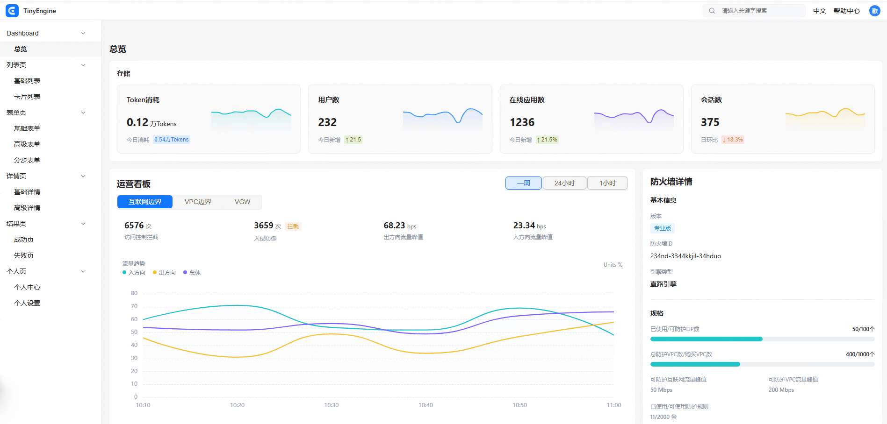Collapse the 表单页 menu chevron
Screen dimensions: 887x424
(83, 113)
